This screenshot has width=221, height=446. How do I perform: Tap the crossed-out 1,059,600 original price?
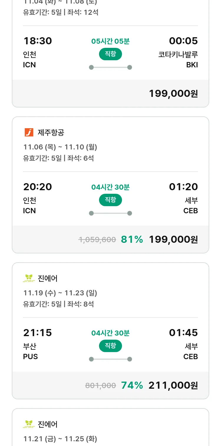coord(97,240)
